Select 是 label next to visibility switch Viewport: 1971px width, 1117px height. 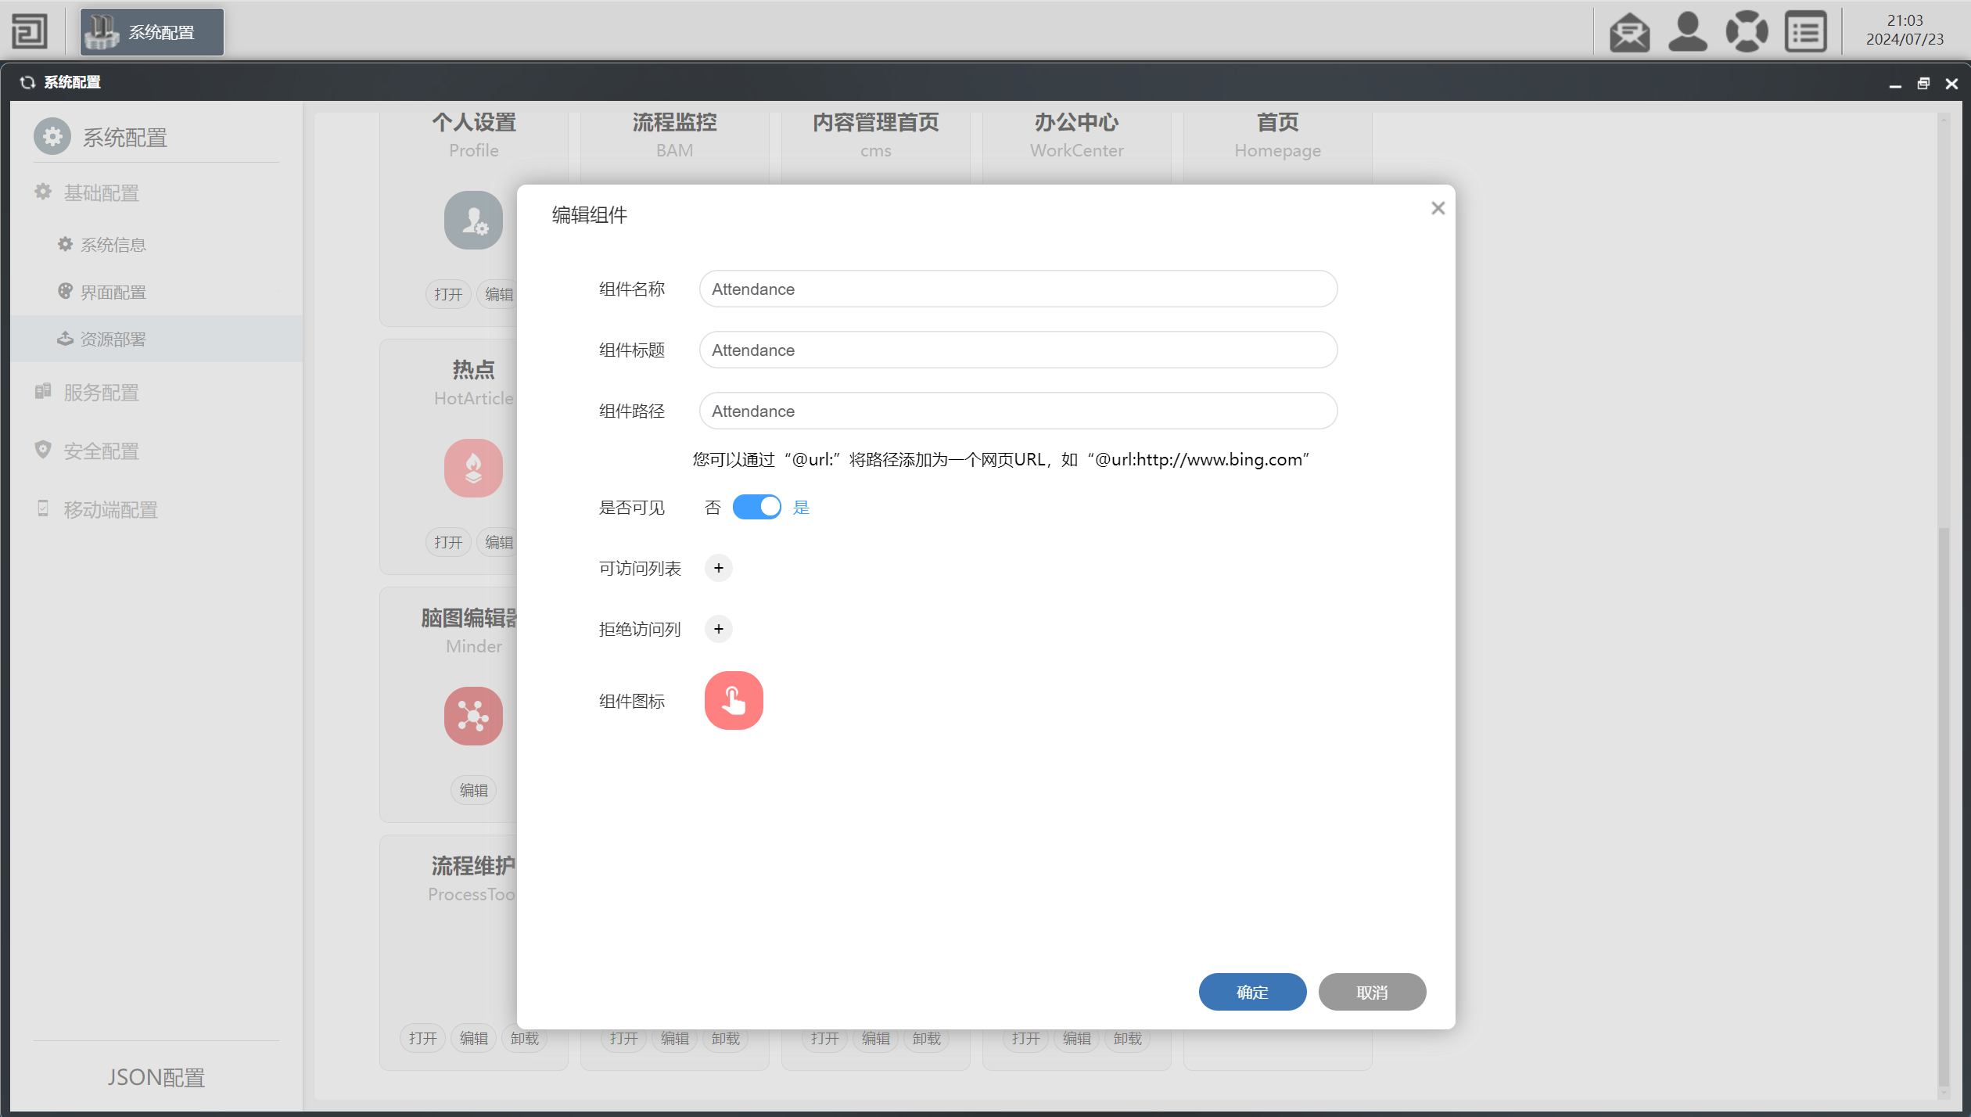tap(801, 508)
